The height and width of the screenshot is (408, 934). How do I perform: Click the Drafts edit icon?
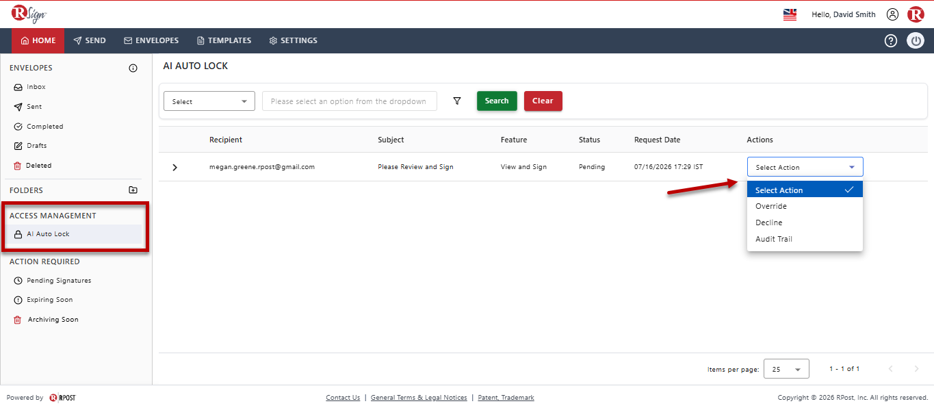[18, 146]
